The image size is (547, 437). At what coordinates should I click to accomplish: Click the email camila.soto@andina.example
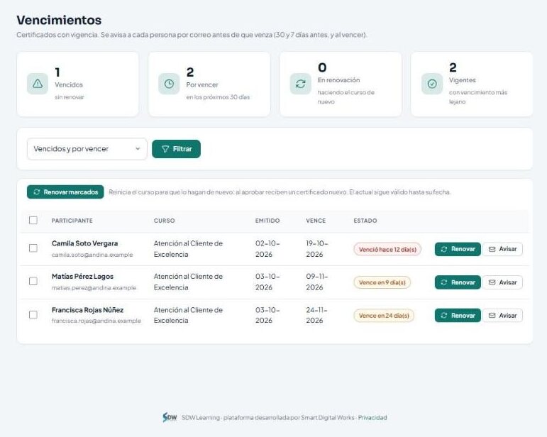tap(92, 255)
